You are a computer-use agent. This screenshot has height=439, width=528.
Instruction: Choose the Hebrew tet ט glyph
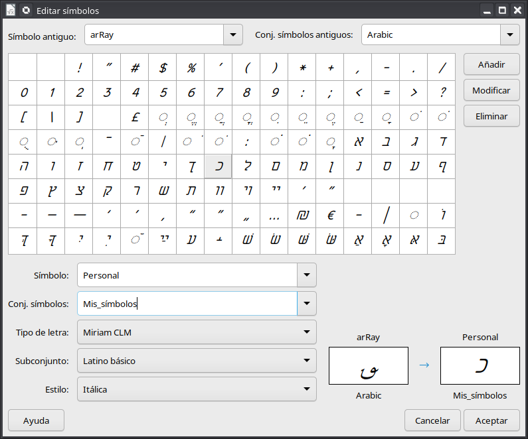[135, 166]
